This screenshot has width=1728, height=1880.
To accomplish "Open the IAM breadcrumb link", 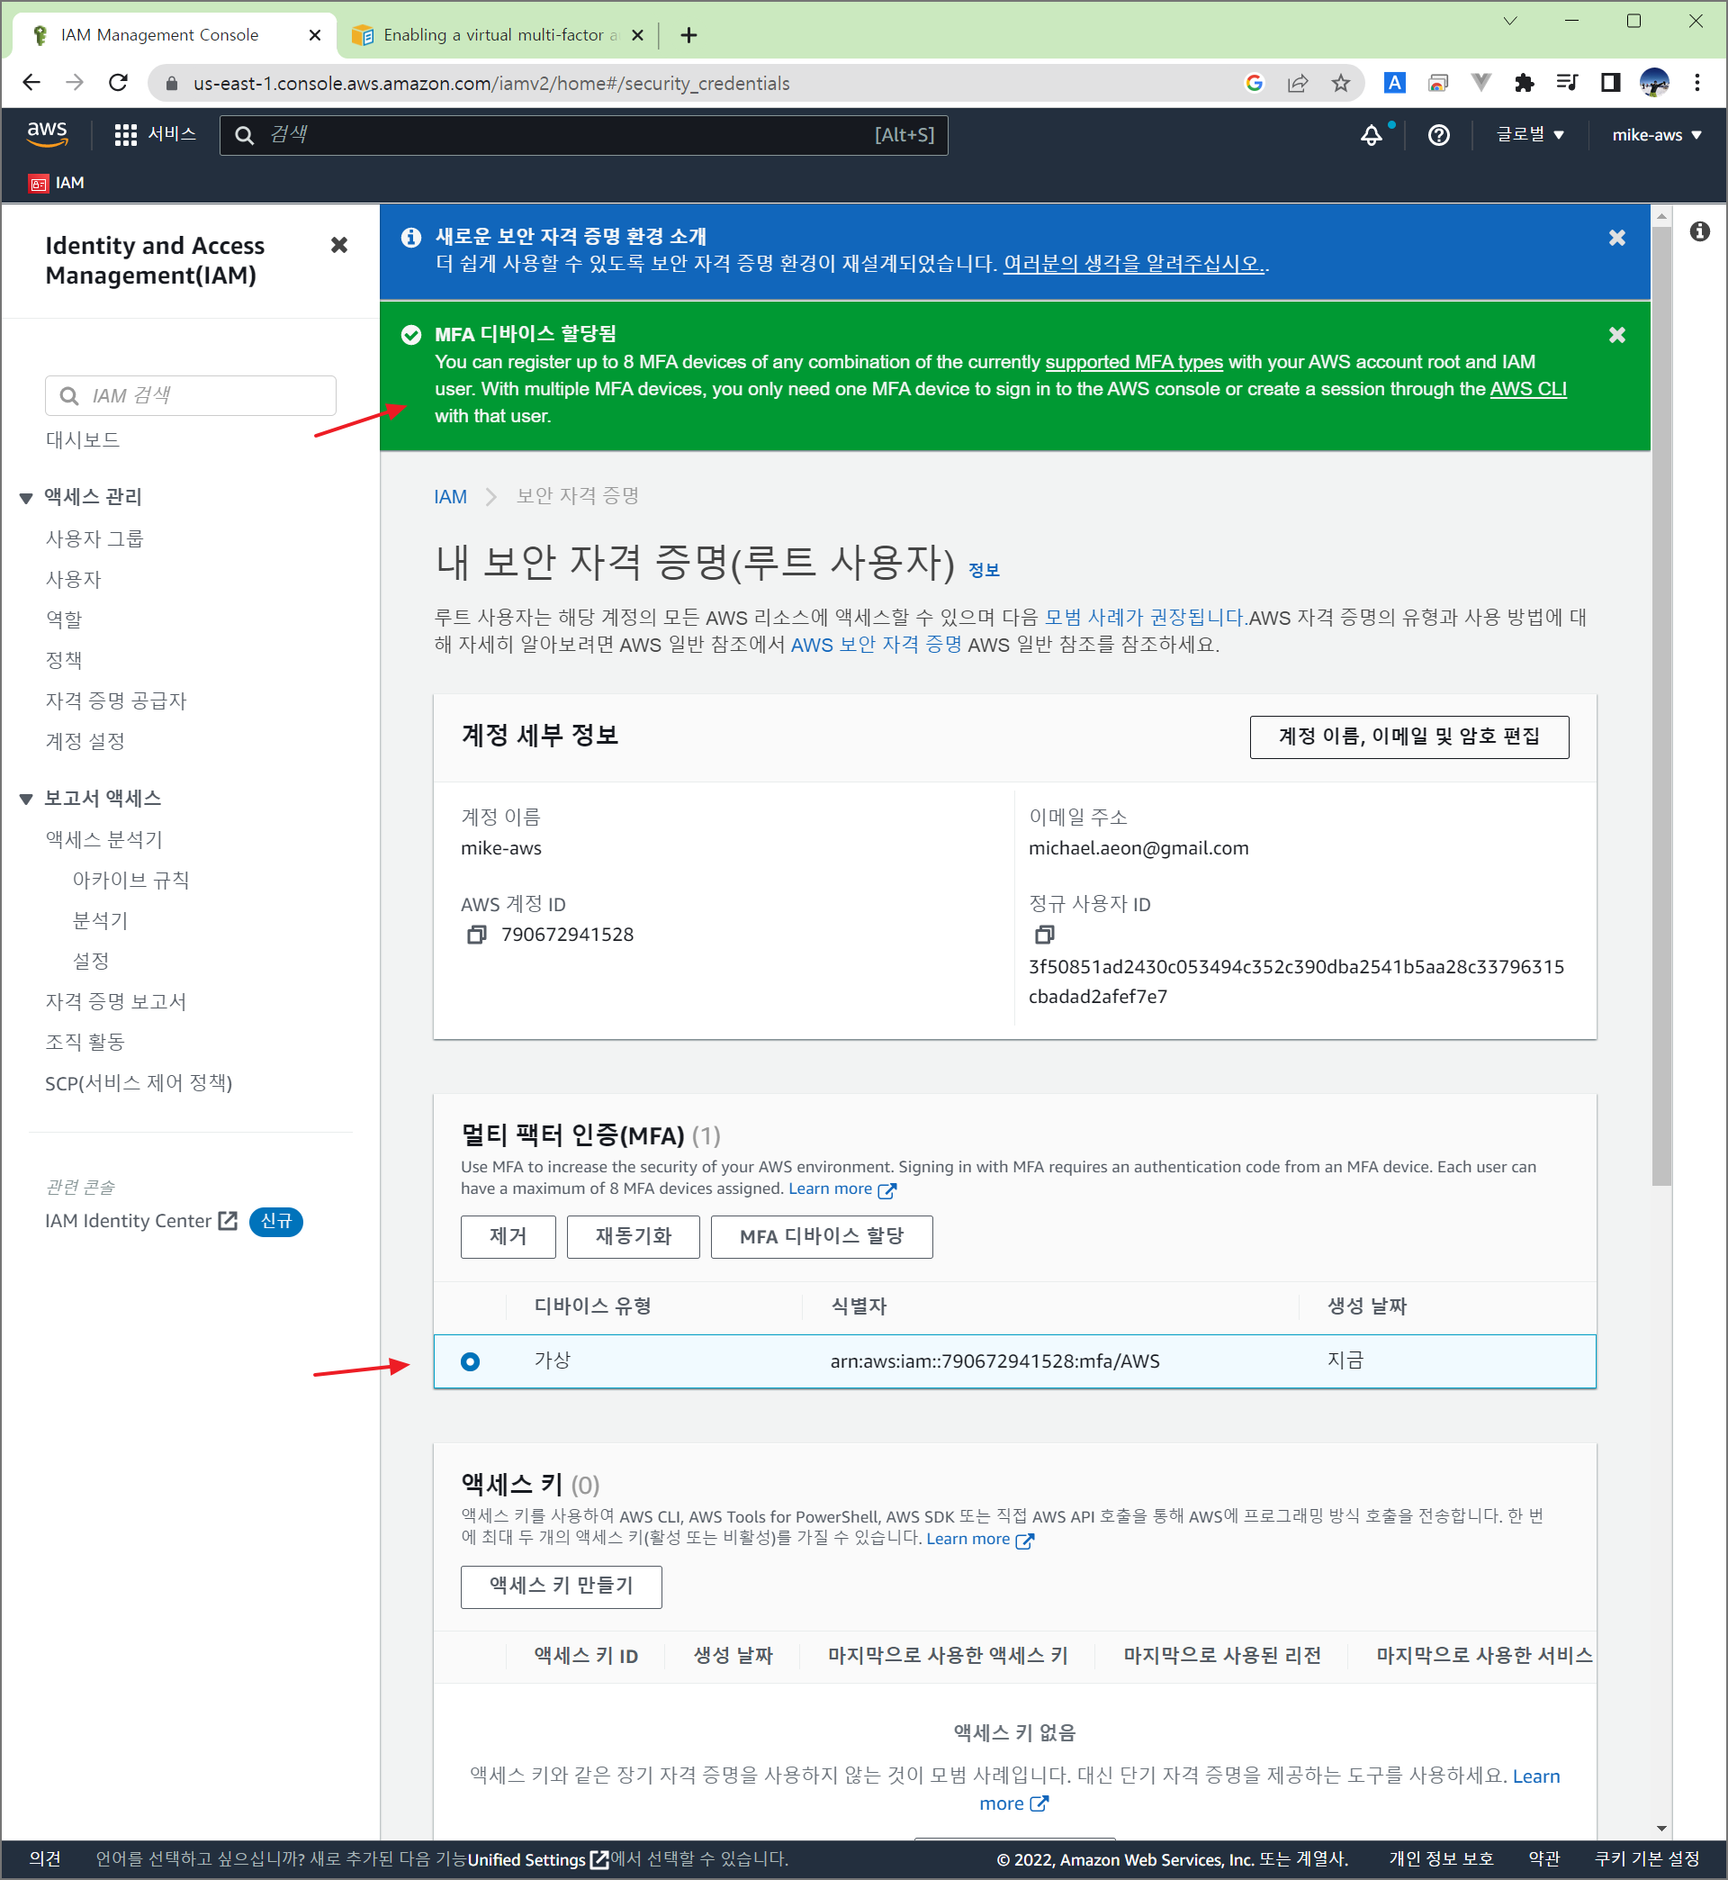I will (x=450, y=497).
